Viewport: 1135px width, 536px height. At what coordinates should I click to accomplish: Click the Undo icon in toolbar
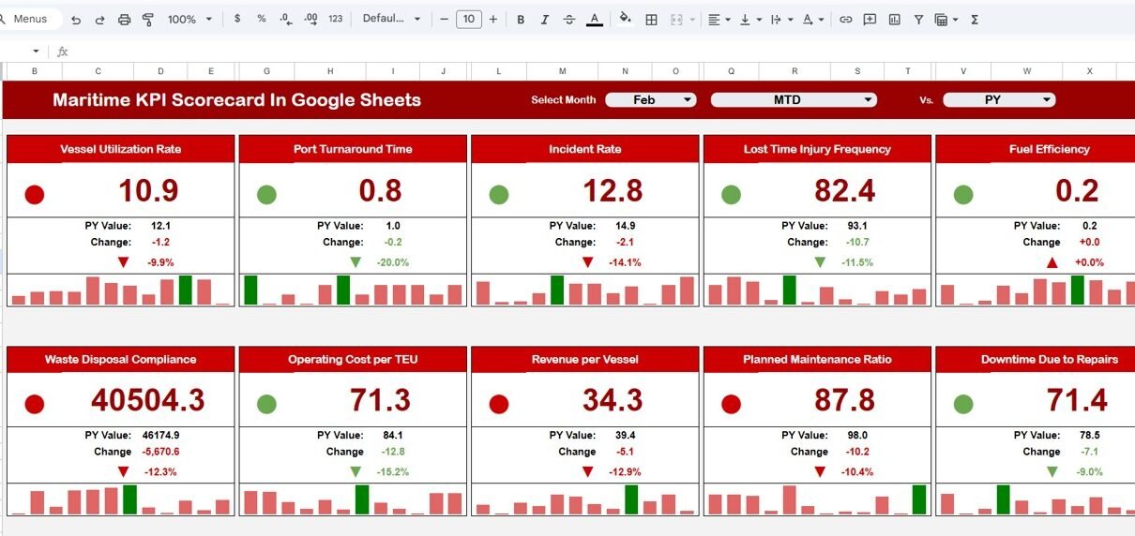pyautogui.click(x=76, y=20)
